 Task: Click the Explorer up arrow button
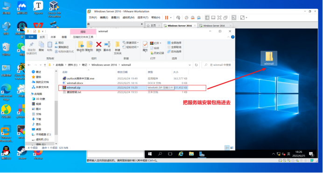pyautogui.click(x=45, y=65)
